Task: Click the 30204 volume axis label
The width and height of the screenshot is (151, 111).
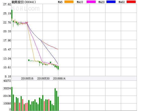Action: pyautogui.click(x=7, y=88)
